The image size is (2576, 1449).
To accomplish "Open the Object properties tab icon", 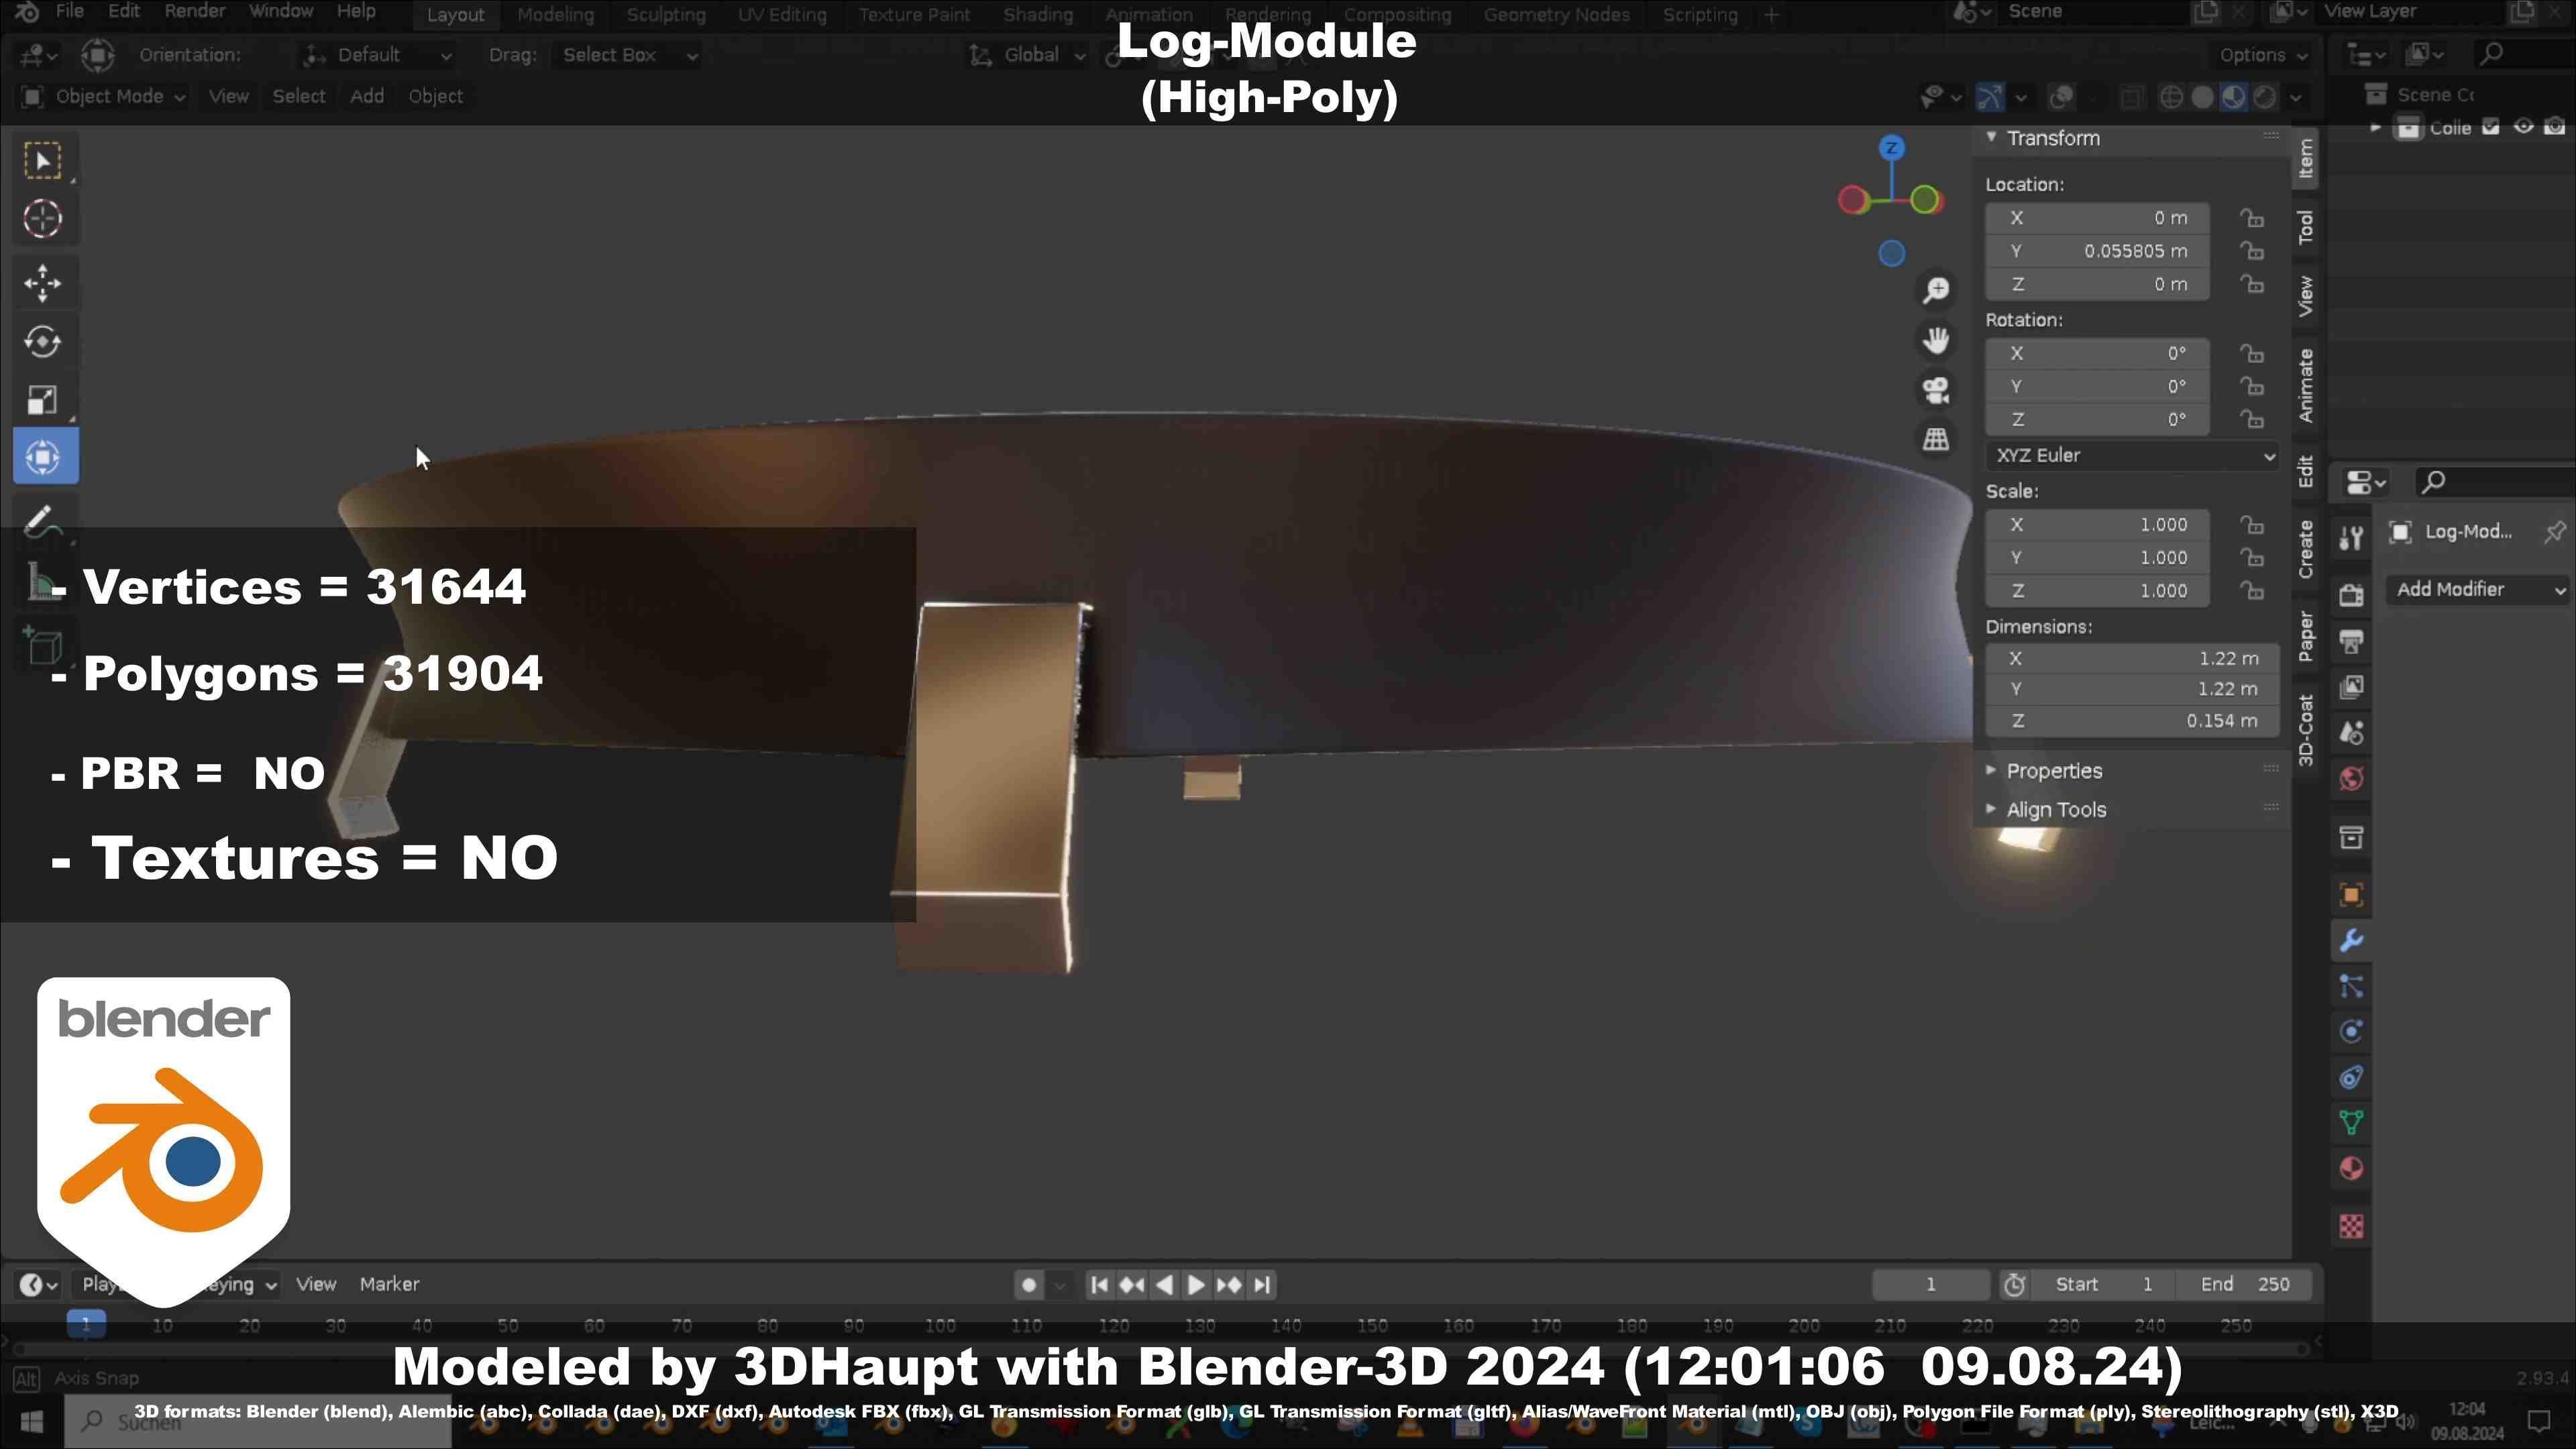I will click(x=2351, y=895).
